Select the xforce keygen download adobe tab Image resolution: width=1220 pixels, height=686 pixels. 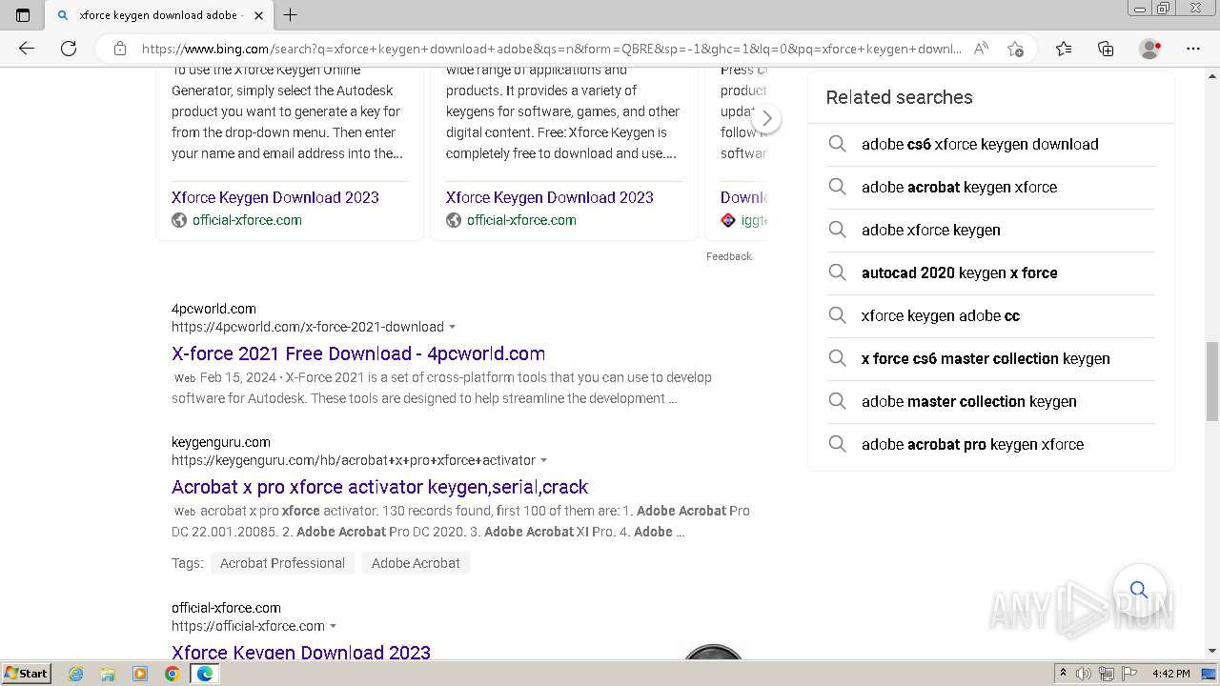click(158, 15)
